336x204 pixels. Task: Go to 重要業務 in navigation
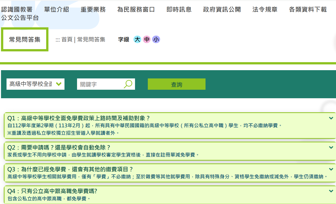(93, 10)
